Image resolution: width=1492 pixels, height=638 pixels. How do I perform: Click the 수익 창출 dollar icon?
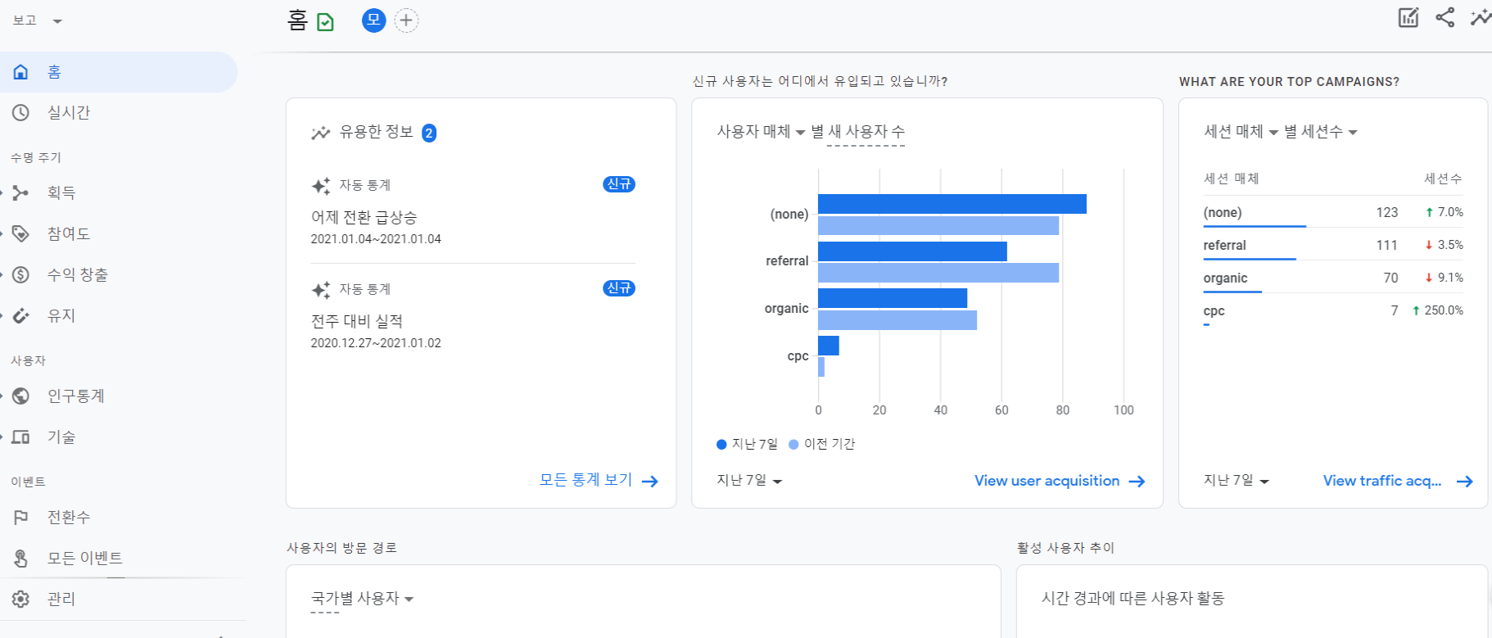tap(20, 275)
